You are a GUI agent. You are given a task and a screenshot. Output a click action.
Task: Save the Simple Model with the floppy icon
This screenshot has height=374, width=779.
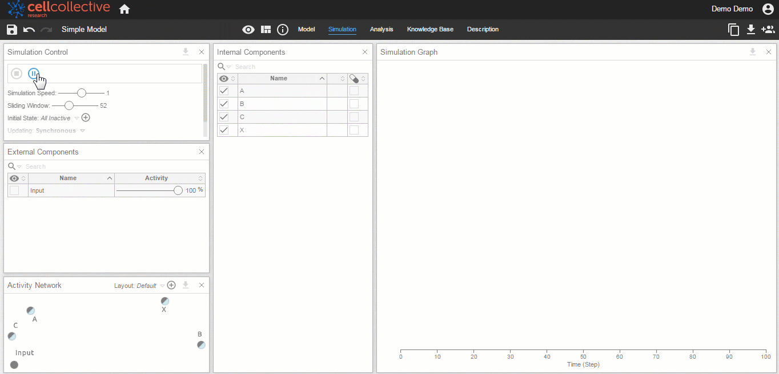click(x=12, y=30)
